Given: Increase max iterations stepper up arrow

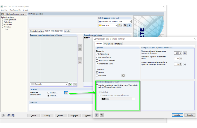Looking at the screenshot, I should tap(181, 52).
